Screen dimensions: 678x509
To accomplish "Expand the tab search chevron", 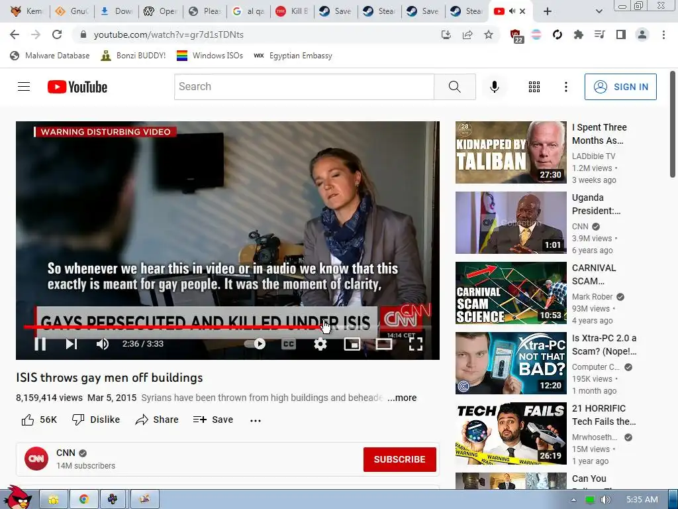I will [x=599, y=11].
